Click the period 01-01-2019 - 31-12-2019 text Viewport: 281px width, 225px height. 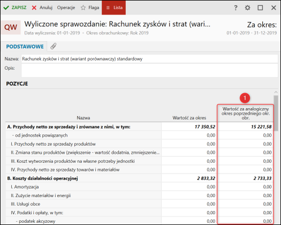click(x=252, y=33)
